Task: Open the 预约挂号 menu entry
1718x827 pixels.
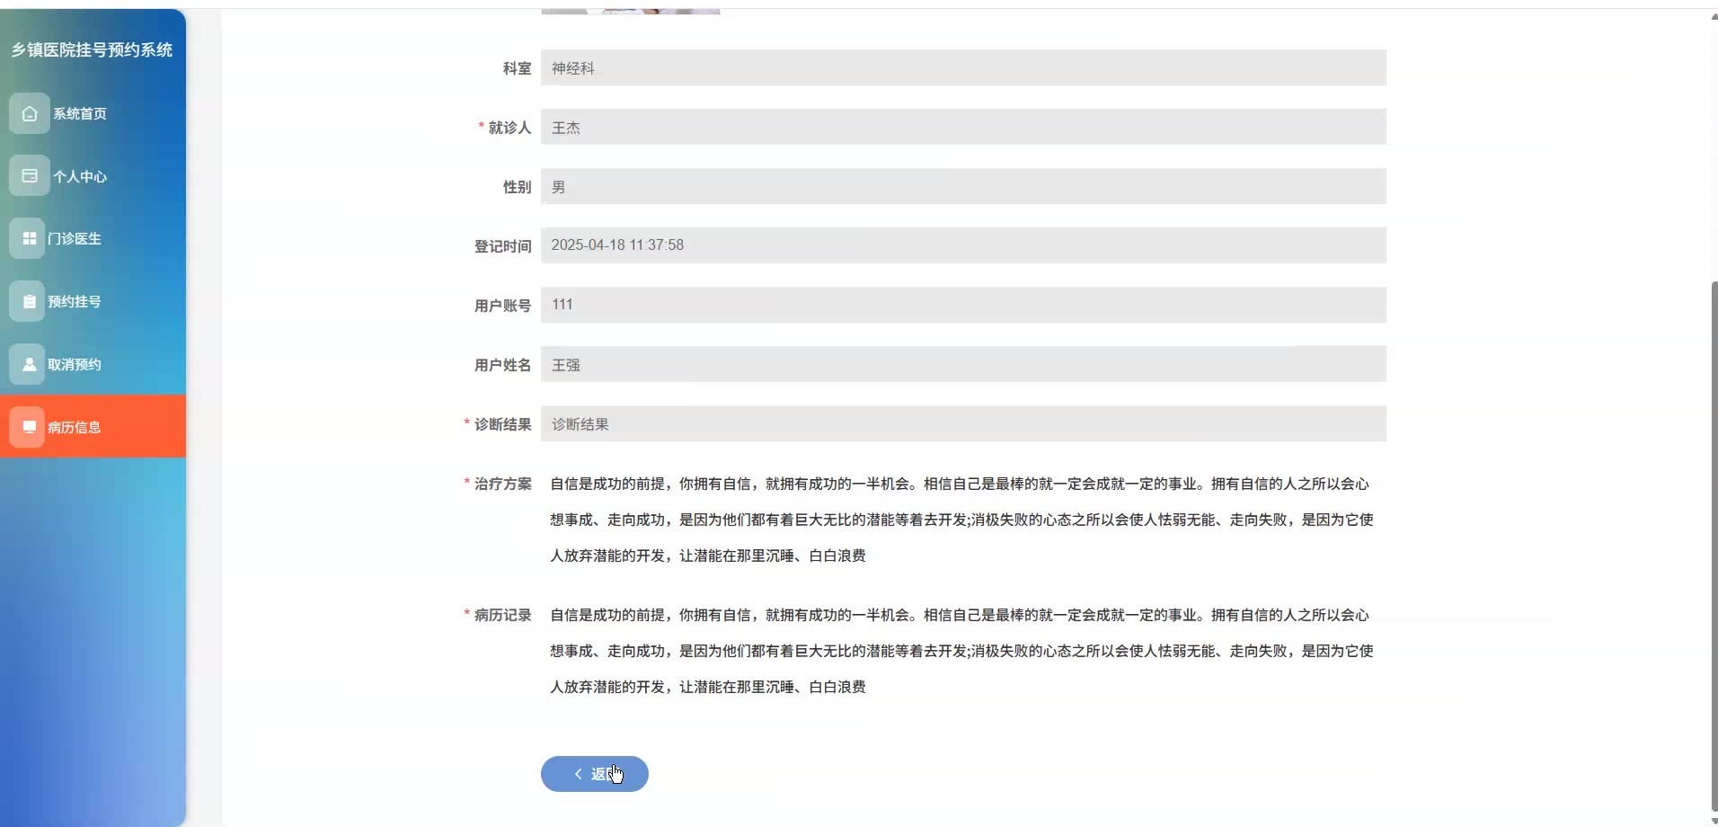Action: (93, 301)
